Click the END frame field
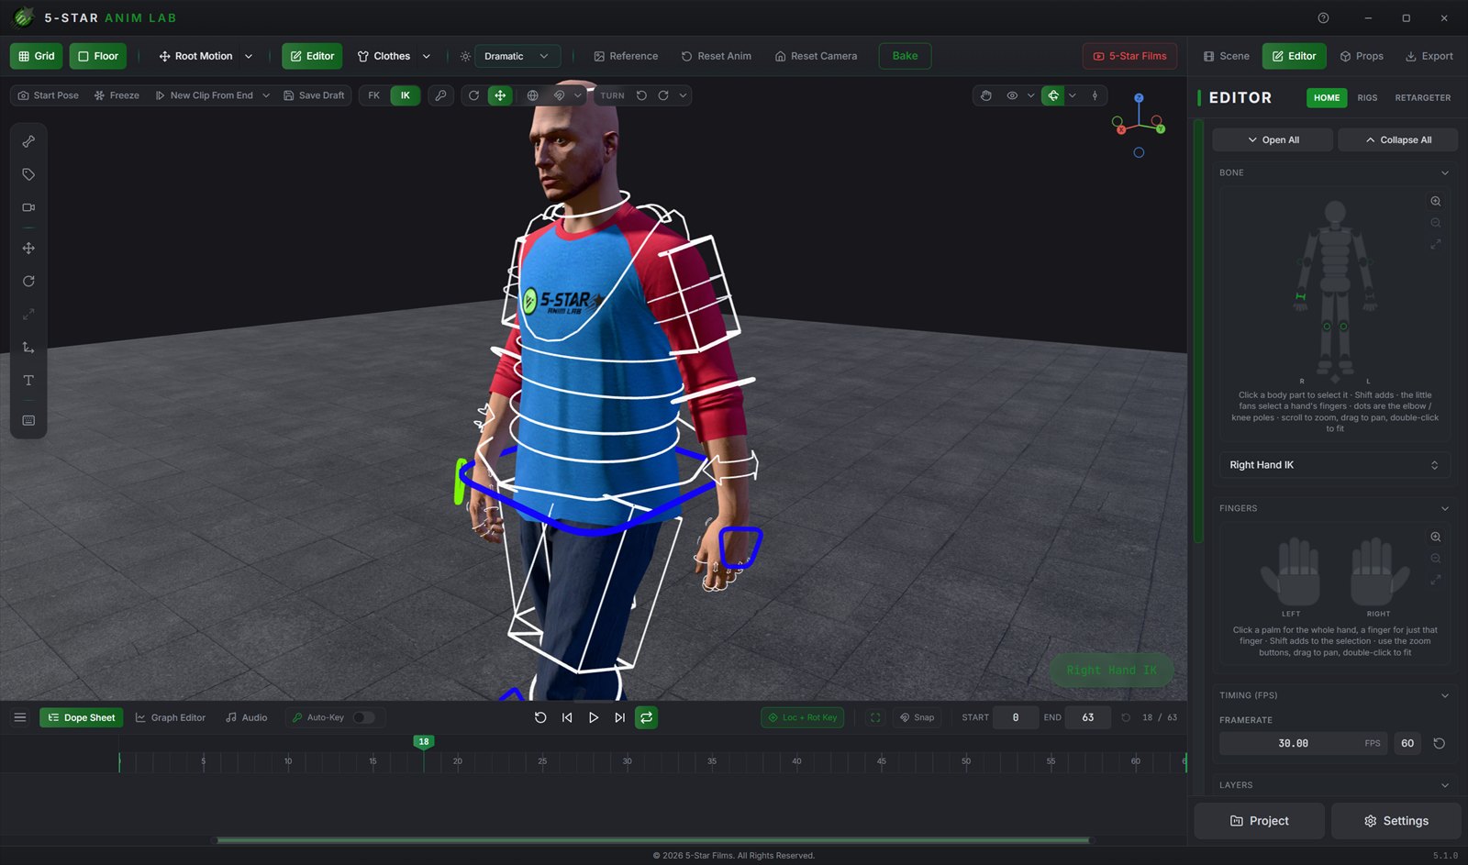 (1088, 717)
